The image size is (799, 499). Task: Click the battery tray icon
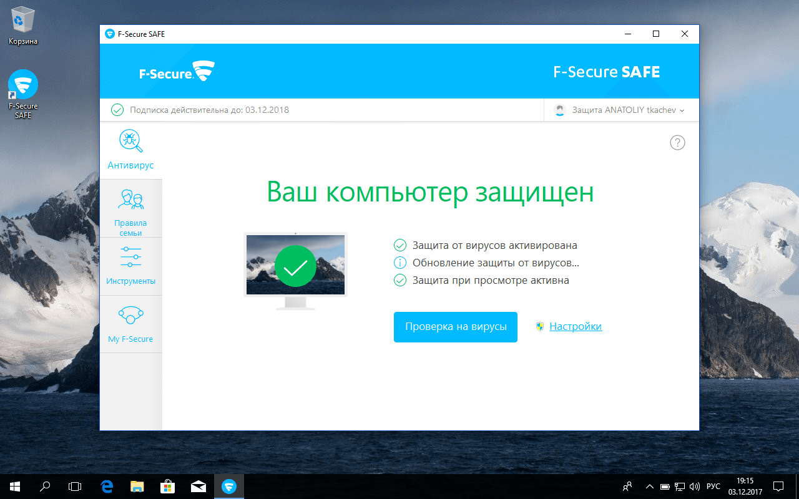[x=665, y=487]
